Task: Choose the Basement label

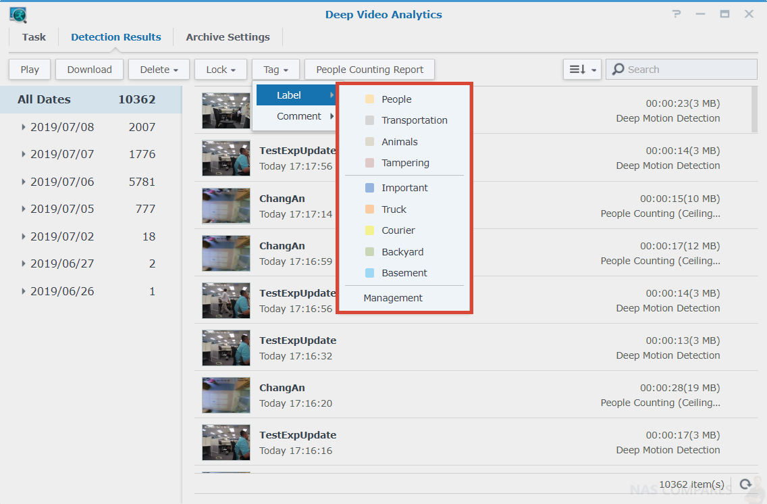Action: pos(404,273)
